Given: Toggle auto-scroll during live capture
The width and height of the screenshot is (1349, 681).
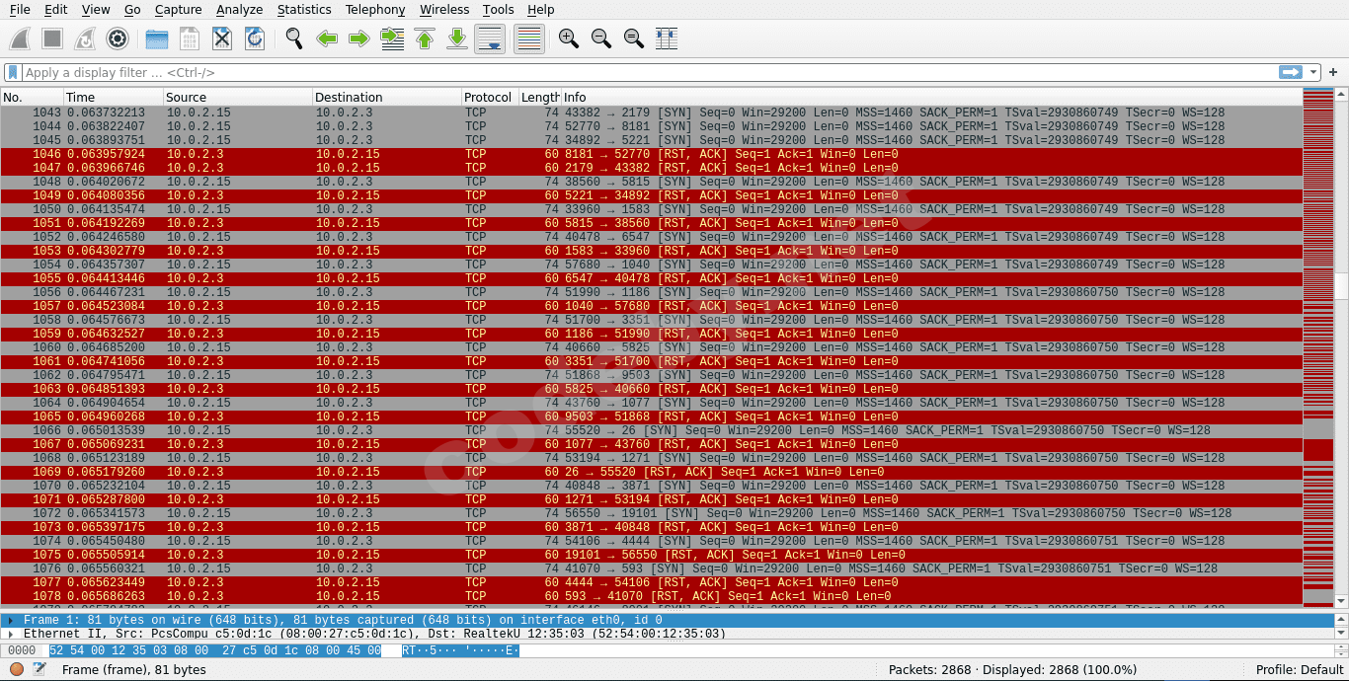Looking at the screenshot, I should point(490,38).
